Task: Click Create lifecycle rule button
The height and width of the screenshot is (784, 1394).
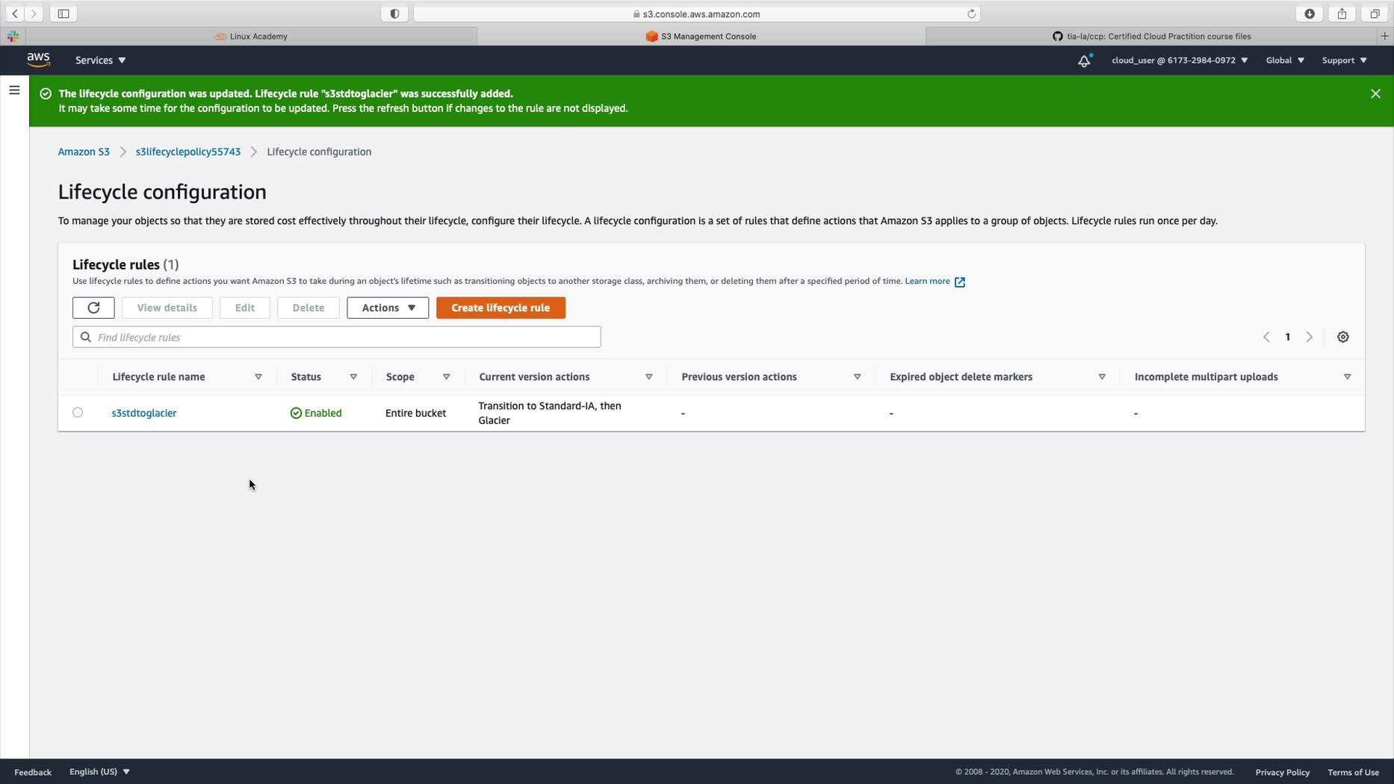Action: pyautogui.click(x=501, y=308)
